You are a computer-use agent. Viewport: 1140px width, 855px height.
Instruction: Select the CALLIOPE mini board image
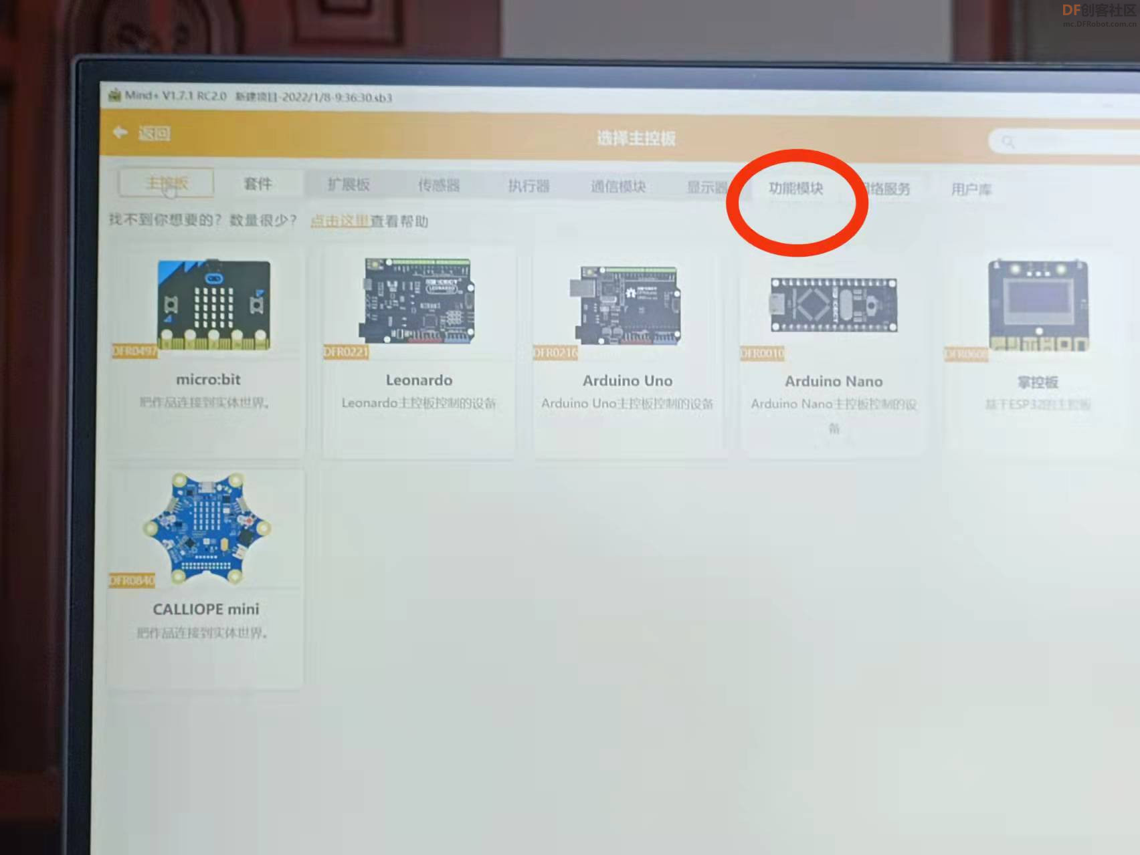207,529
